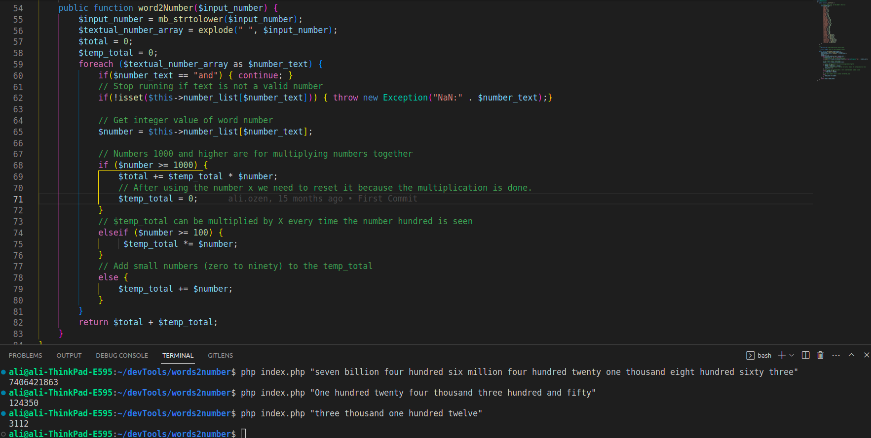Click the 'else' keyword on line 78
Image resolution: width=871 pixels, height=438 pixels.
108,277
